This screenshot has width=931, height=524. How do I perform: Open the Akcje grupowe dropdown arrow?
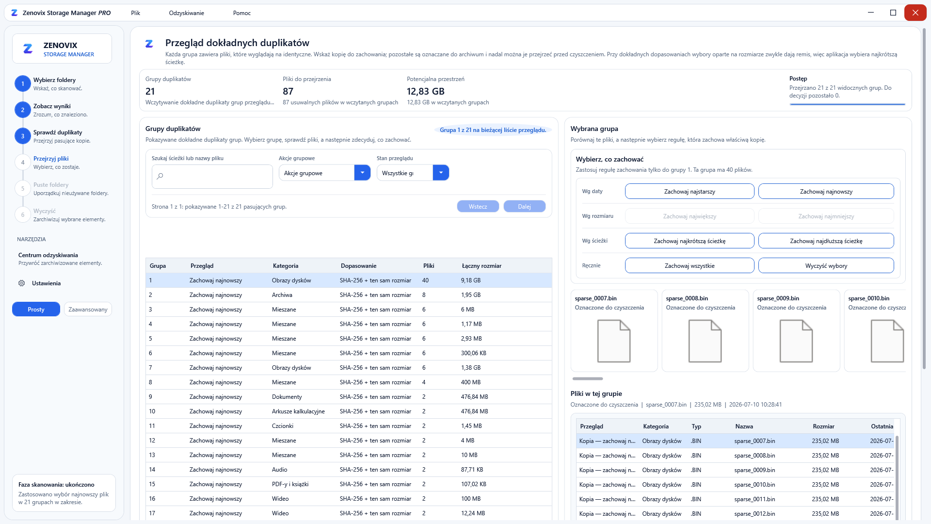pyautogui.click(x=362, y=173)
